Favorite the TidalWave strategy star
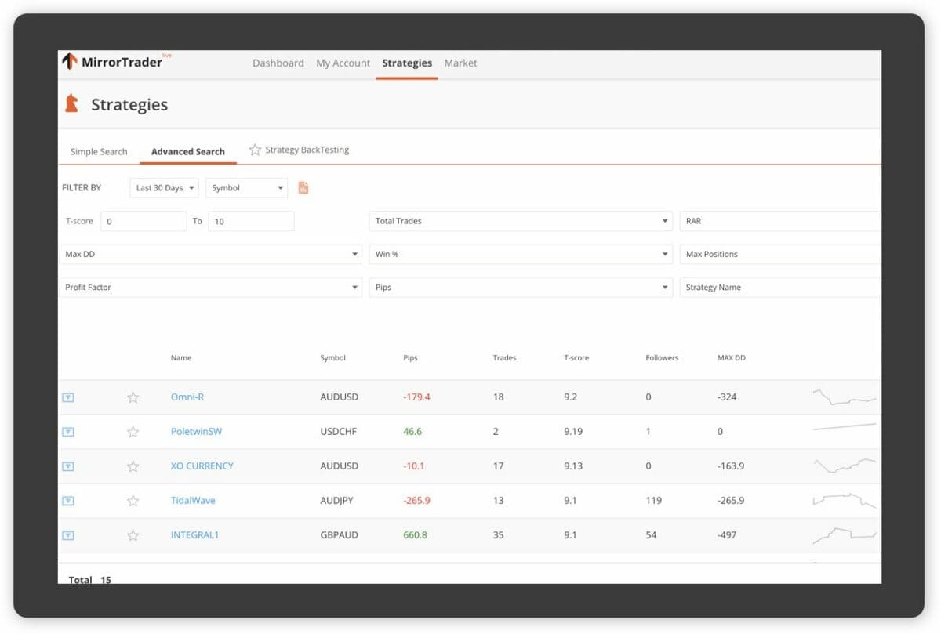941x634 pixels. click(x=133, y=501)
